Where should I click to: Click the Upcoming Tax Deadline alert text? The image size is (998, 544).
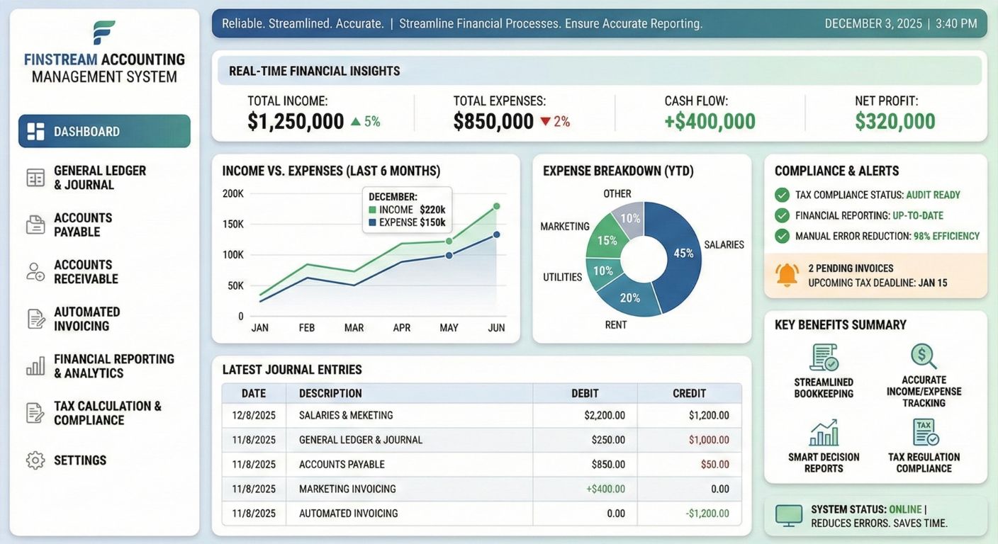878,283
